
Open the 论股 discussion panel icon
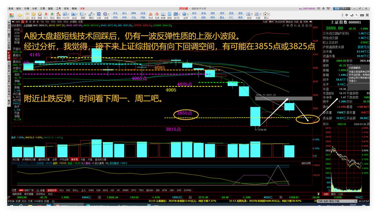coord(99,14)
